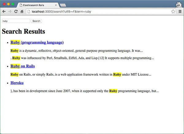184x134 pixels.
Task: Select the Elasticsearch Rails tab
Action: pos(37,5)
